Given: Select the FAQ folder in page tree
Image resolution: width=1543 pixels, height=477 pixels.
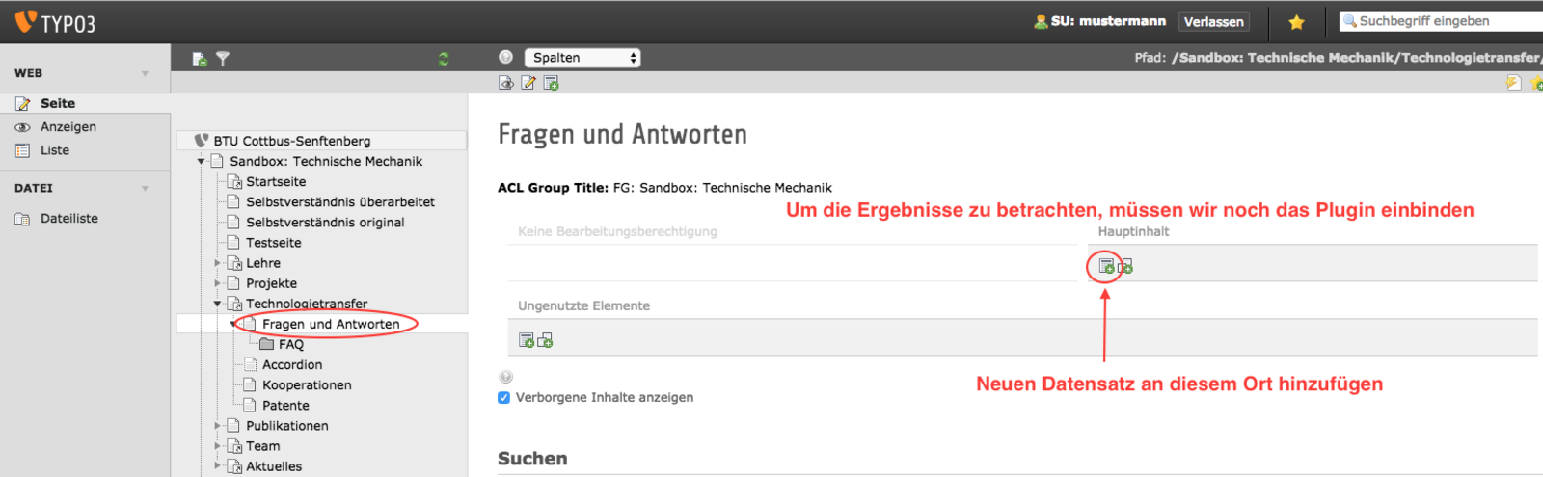Looking at the screenshot, I should [x=290, y=344].
